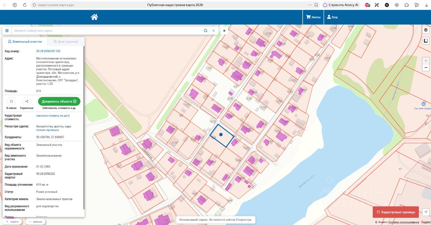Open the Заказы shopping cart
The height and width of the screenshot is (225, 431).
coord(313,17)
